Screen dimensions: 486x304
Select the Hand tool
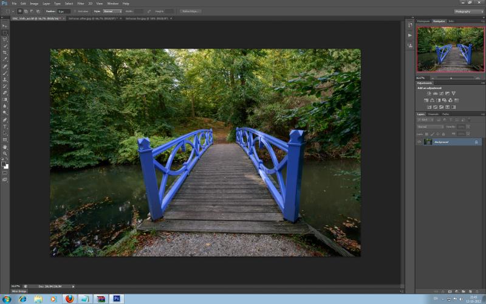(x=5, y=147)
